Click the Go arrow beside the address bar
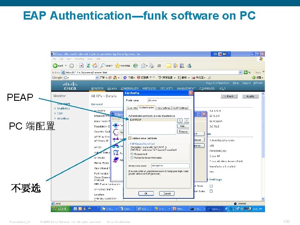This screenshot has height=225, width=300. click(x=245, y=72)
